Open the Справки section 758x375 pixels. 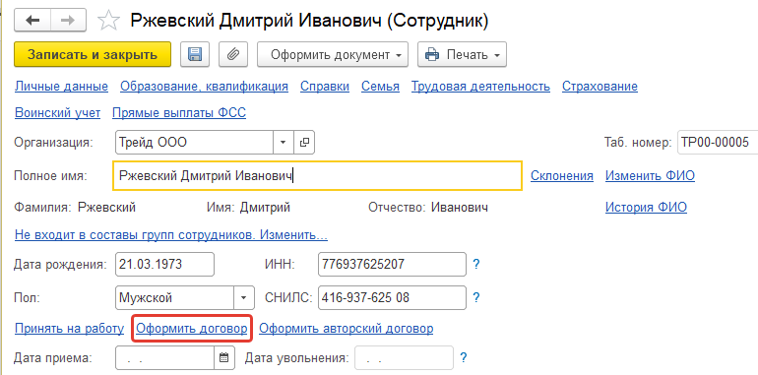325,87
